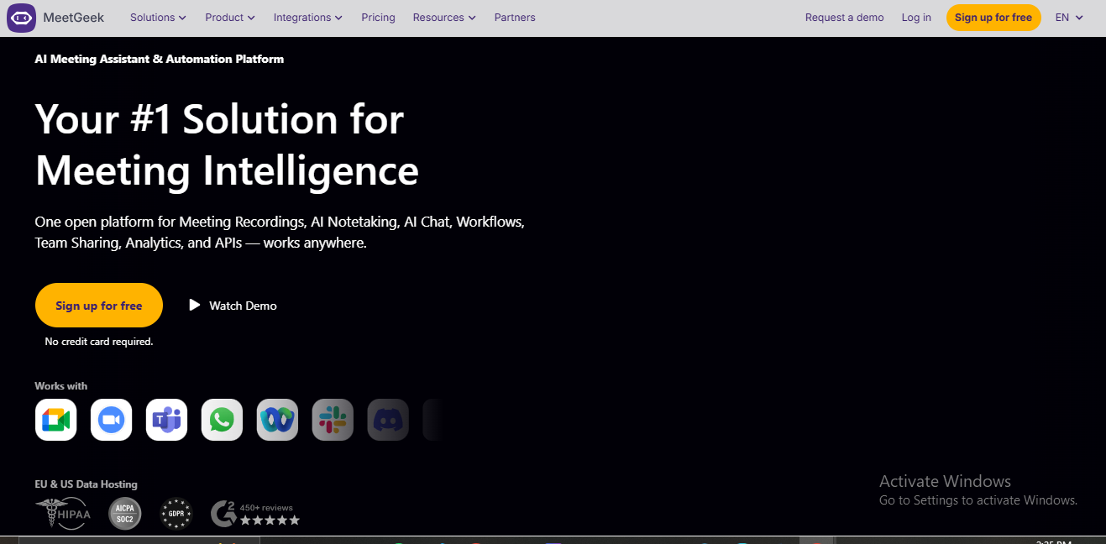
Task: Open the Pricing page
Action: [378, 18]
